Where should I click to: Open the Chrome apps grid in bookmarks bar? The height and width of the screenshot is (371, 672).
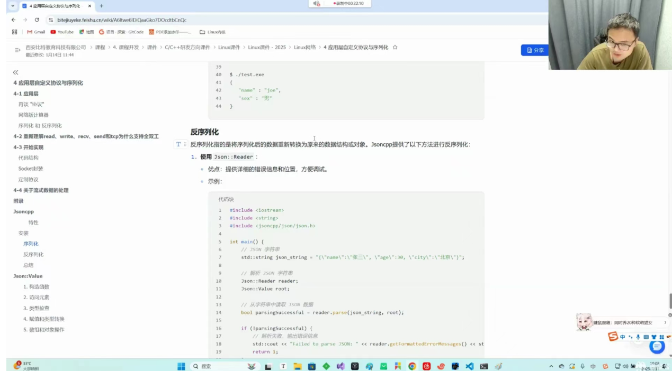pyautogui.click(x=14, y=32)
